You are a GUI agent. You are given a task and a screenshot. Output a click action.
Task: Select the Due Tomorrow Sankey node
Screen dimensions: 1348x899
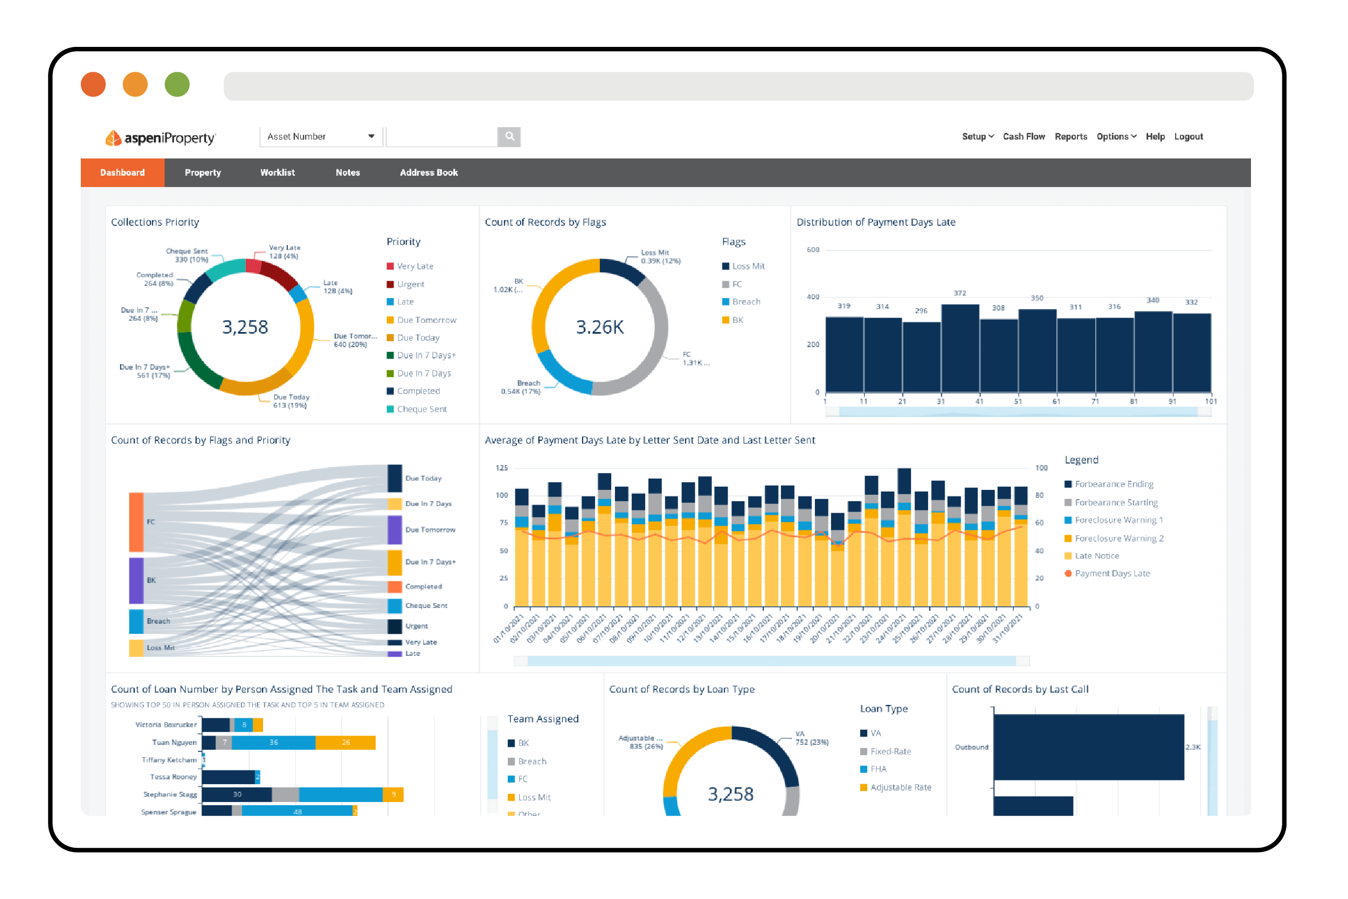[395, 530]
